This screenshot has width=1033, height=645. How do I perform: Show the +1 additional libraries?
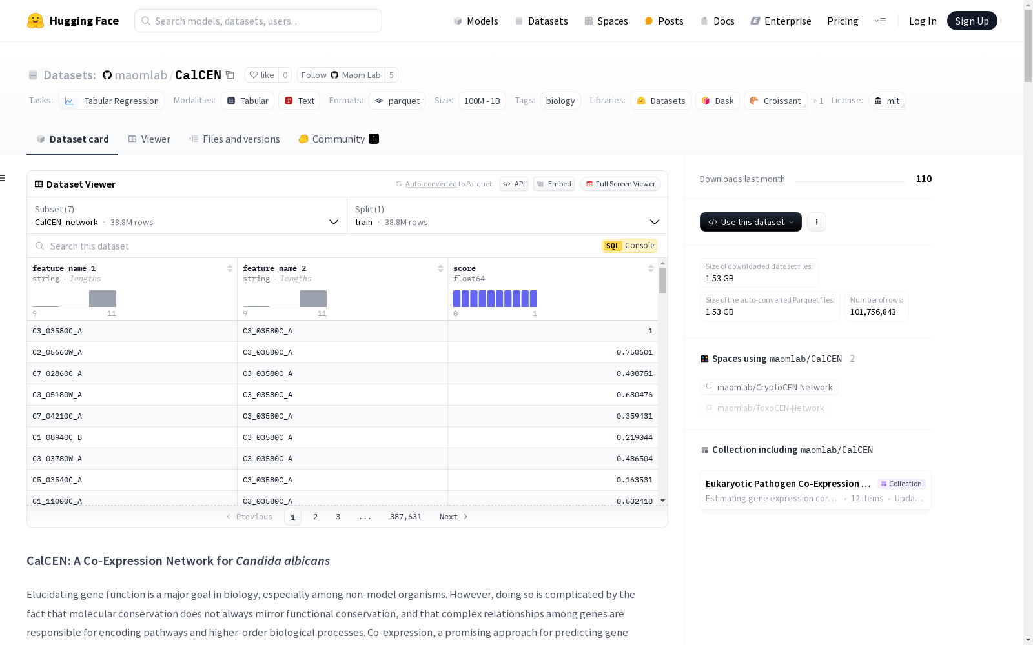818,101
